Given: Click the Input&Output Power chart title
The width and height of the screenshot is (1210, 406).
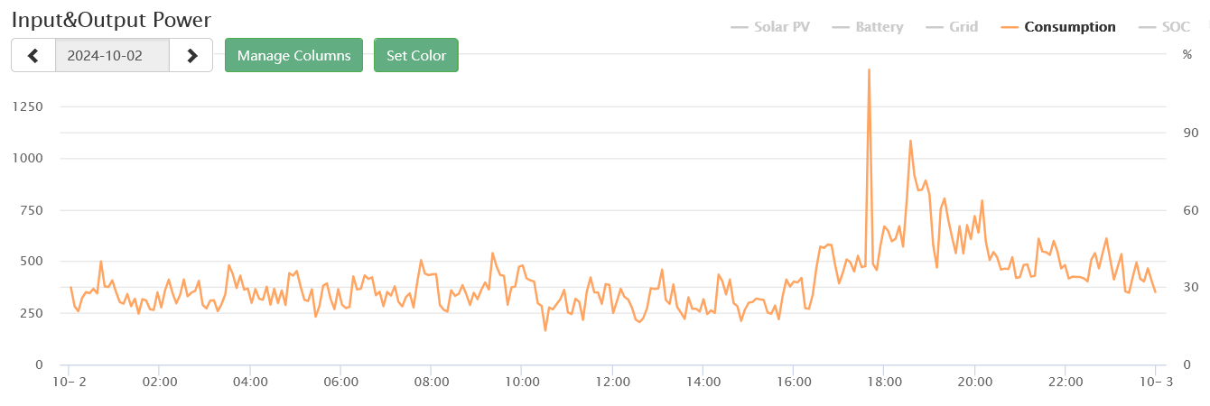Looking at the screenshot, I should pos(111,19).
